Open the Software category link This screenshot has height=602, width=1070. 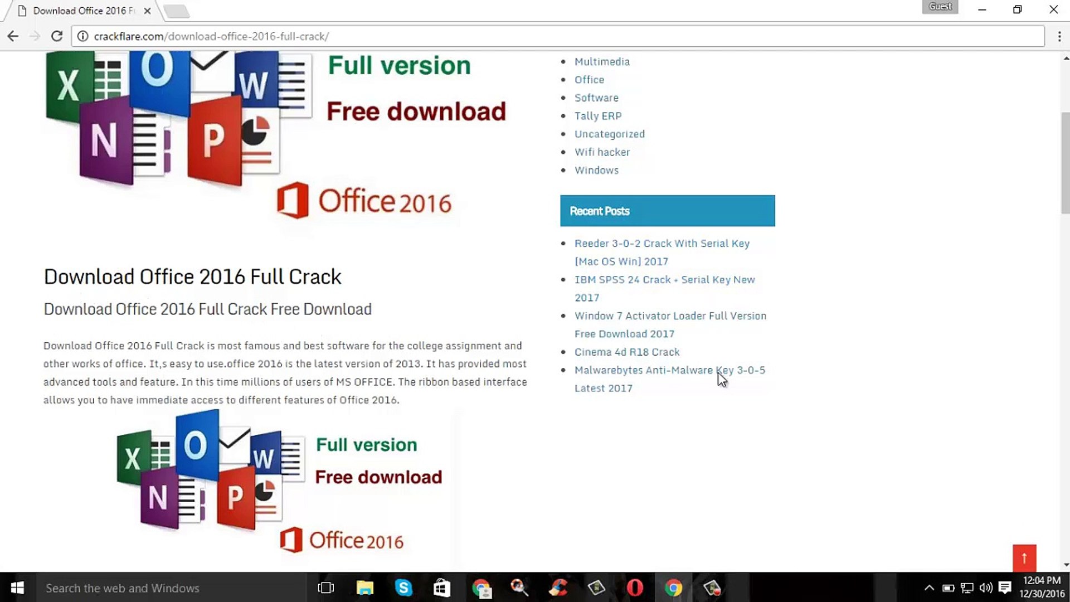coord(596,98)
